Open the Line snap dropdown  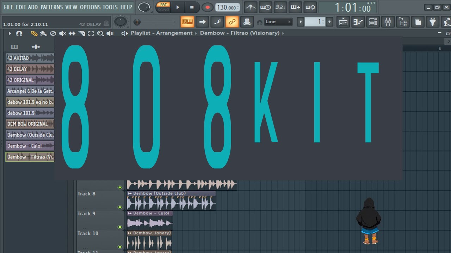[278, 22]
